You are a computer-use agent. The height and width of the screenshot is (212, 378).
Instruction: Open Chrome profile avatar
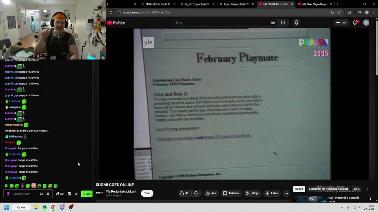click(367, 12)
